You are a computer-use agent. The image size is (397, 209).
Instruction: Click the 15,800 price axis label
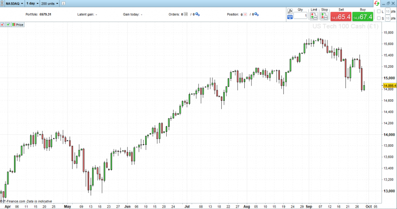coord(389,33)
